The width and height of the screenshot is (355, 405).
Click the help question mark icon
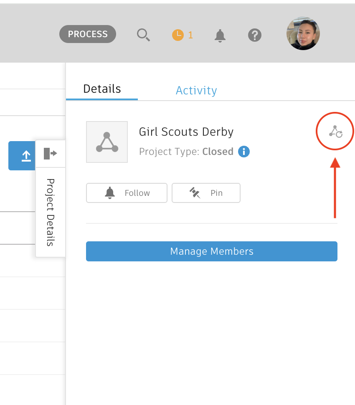255,35
